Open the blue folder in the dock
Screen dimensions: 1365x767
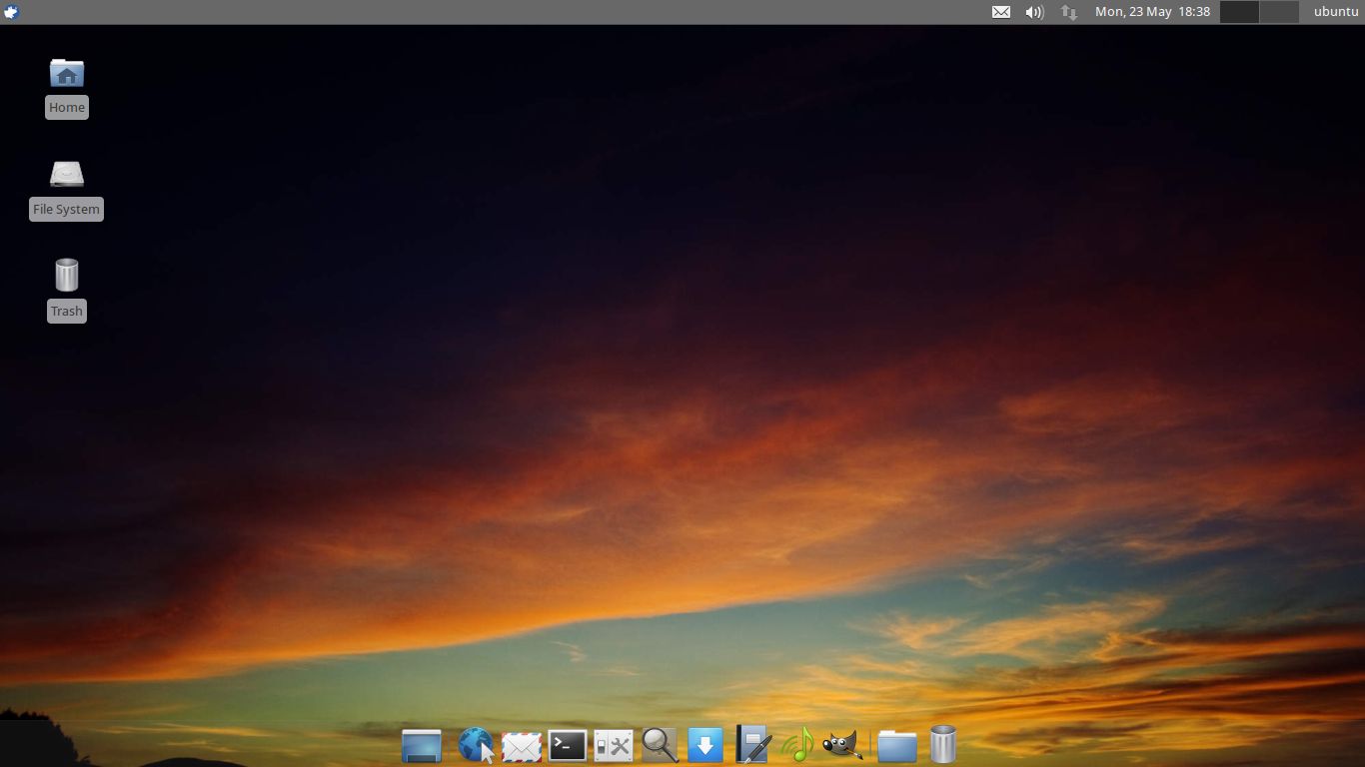896,746
